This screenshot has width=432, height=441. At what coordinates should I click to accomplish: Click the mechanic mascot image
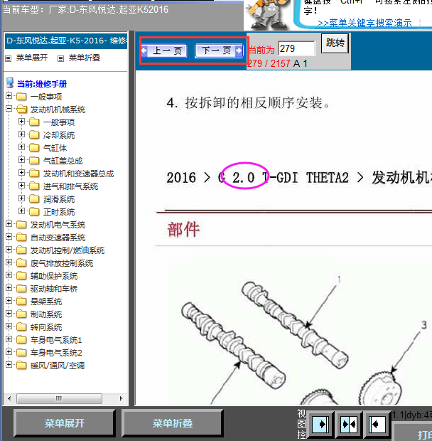(267, 14)
